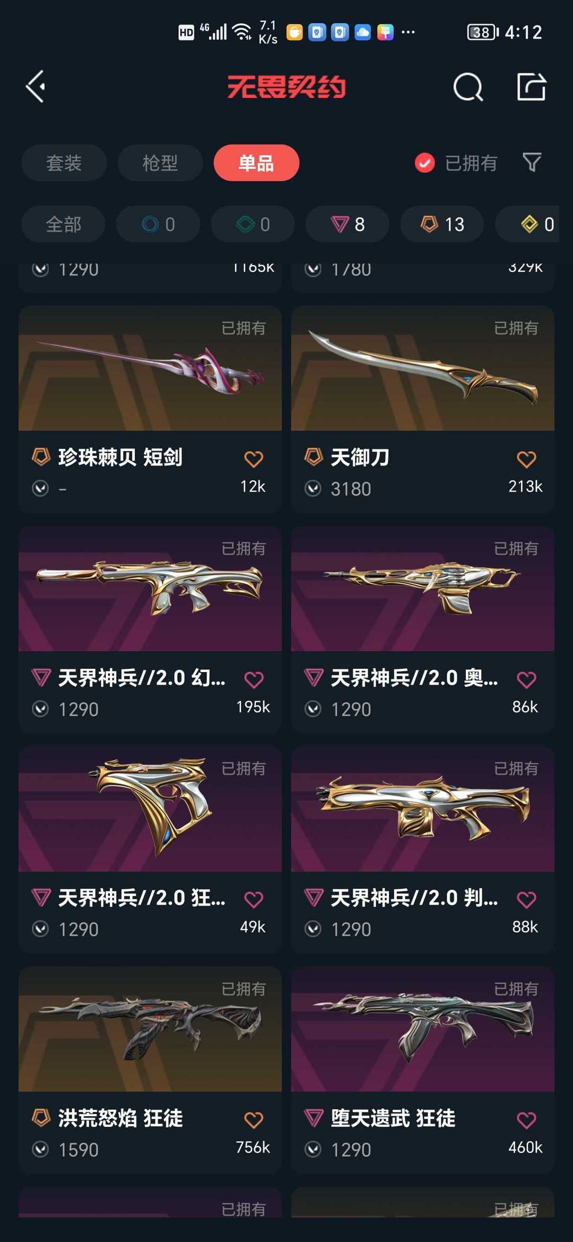
Task: Favorite 天界神兵//2.0 幻... heart icon
Action: click(x=254, y=679)
